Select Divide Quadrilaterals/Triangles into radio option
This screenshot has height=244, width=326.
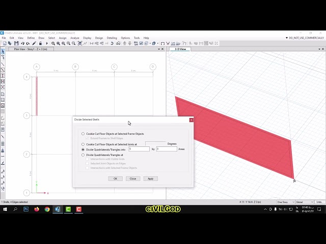pos(83,149)
